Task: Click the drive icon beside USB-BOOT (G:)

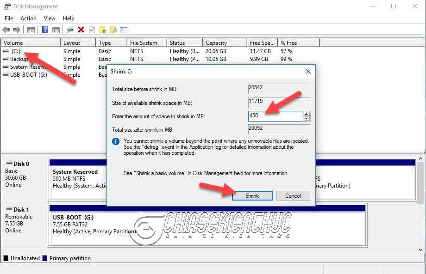Action: [x=6, y=74]
